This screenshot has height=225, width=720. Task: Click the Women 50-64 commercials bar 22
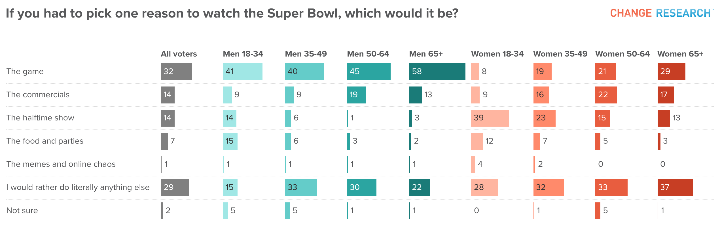pyautogui.click(x=606, y=95)
